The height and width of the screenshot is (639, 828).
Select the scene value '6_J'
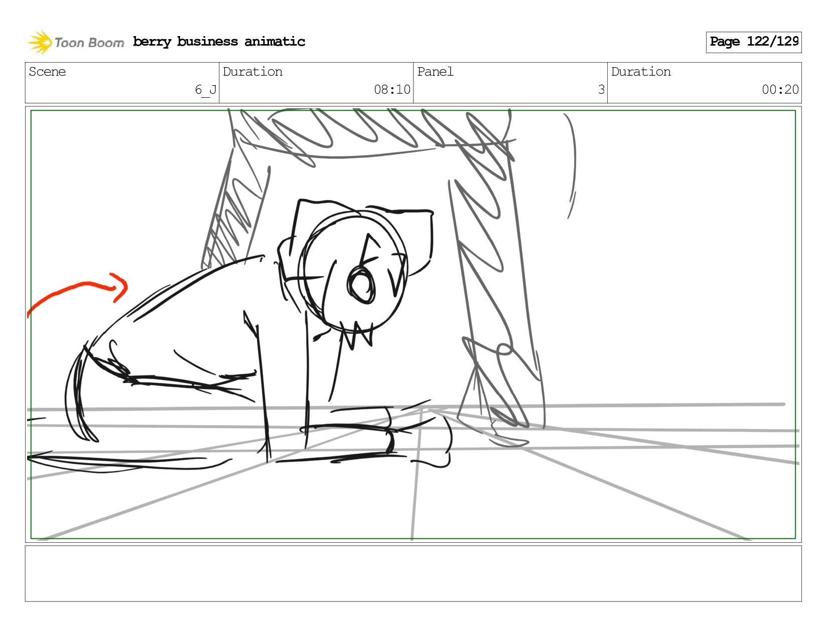pyautogui.click(x=206, y=90)
